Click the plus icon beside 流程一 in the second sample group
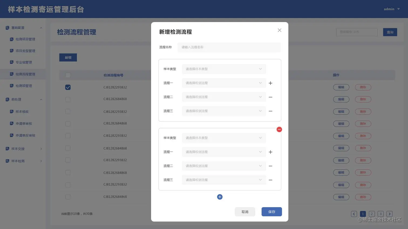 pos(270,152)
